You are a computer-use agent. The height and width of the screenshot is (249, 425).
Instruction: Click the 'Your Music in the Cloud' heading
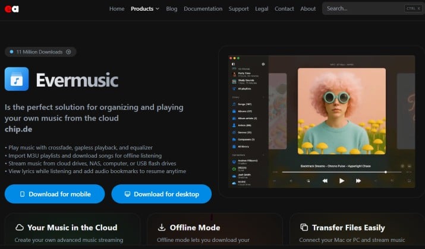[73, 228]
